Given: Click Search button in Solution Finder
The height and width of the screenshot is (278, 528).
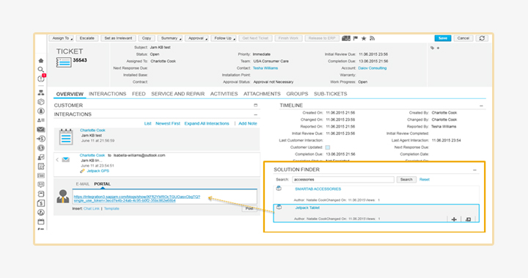Looking at the screenshot, I should click(406, 180).
